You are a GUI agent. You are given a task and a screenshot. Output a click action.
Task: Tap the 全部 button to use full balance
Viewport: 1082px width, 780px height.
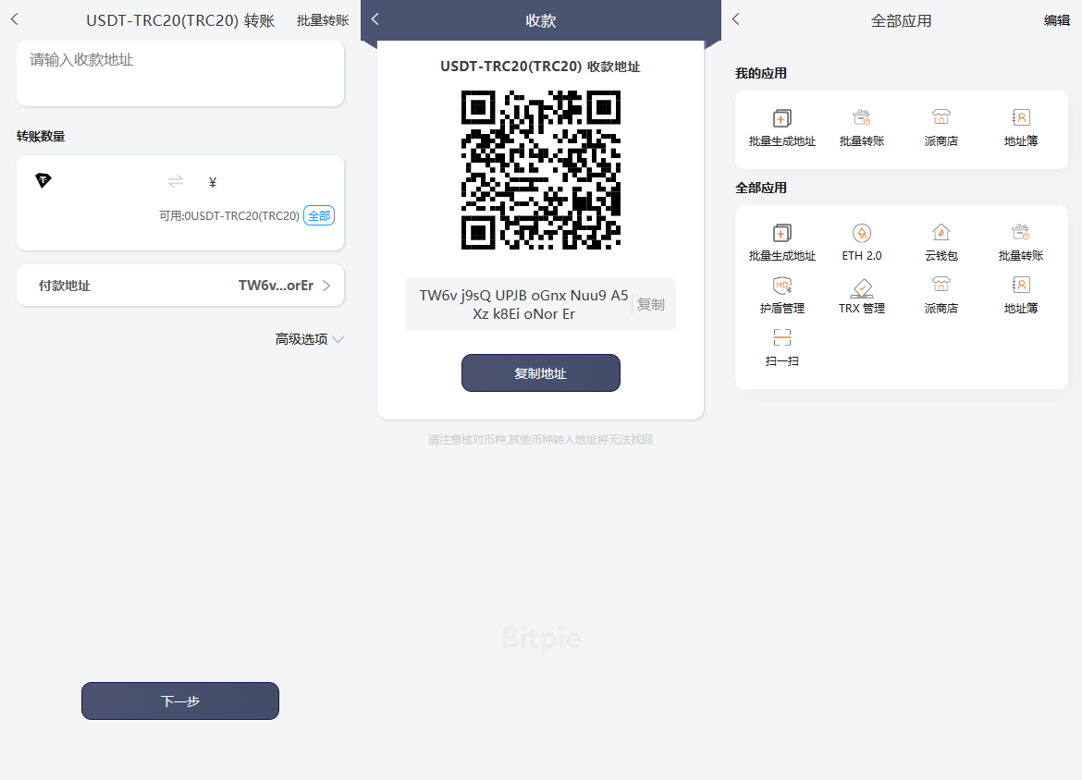point(319,216)
